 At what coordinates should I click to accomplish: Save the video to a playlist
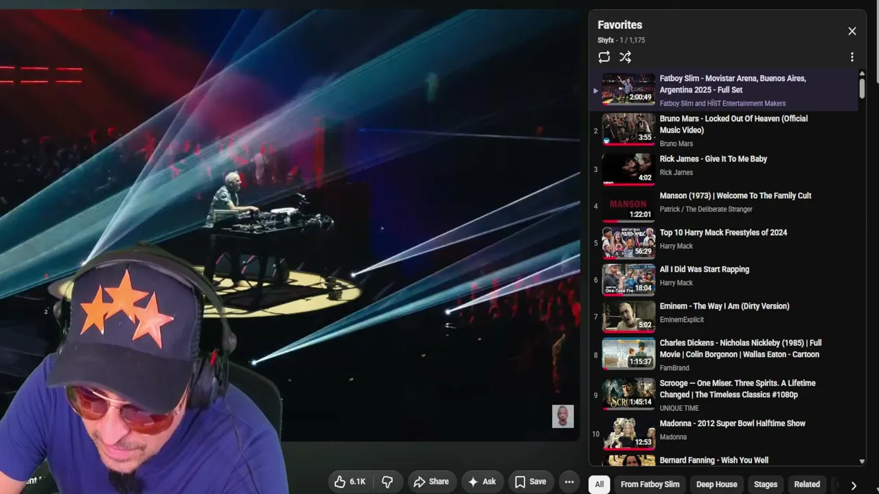[531, 482]
